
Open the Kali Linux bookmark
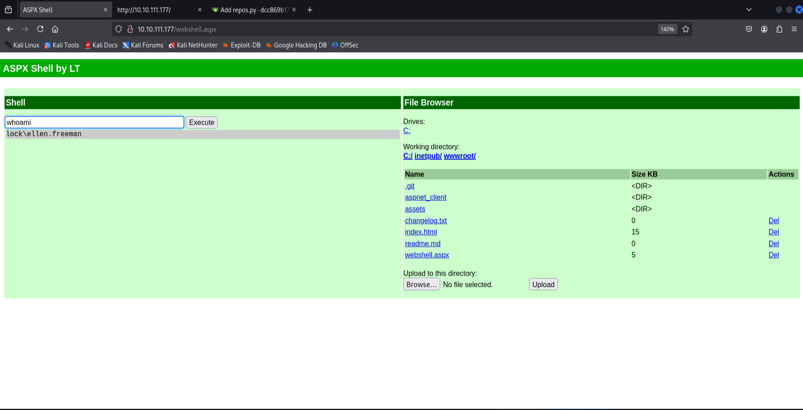pyautogui.click(x=22, y=45)
